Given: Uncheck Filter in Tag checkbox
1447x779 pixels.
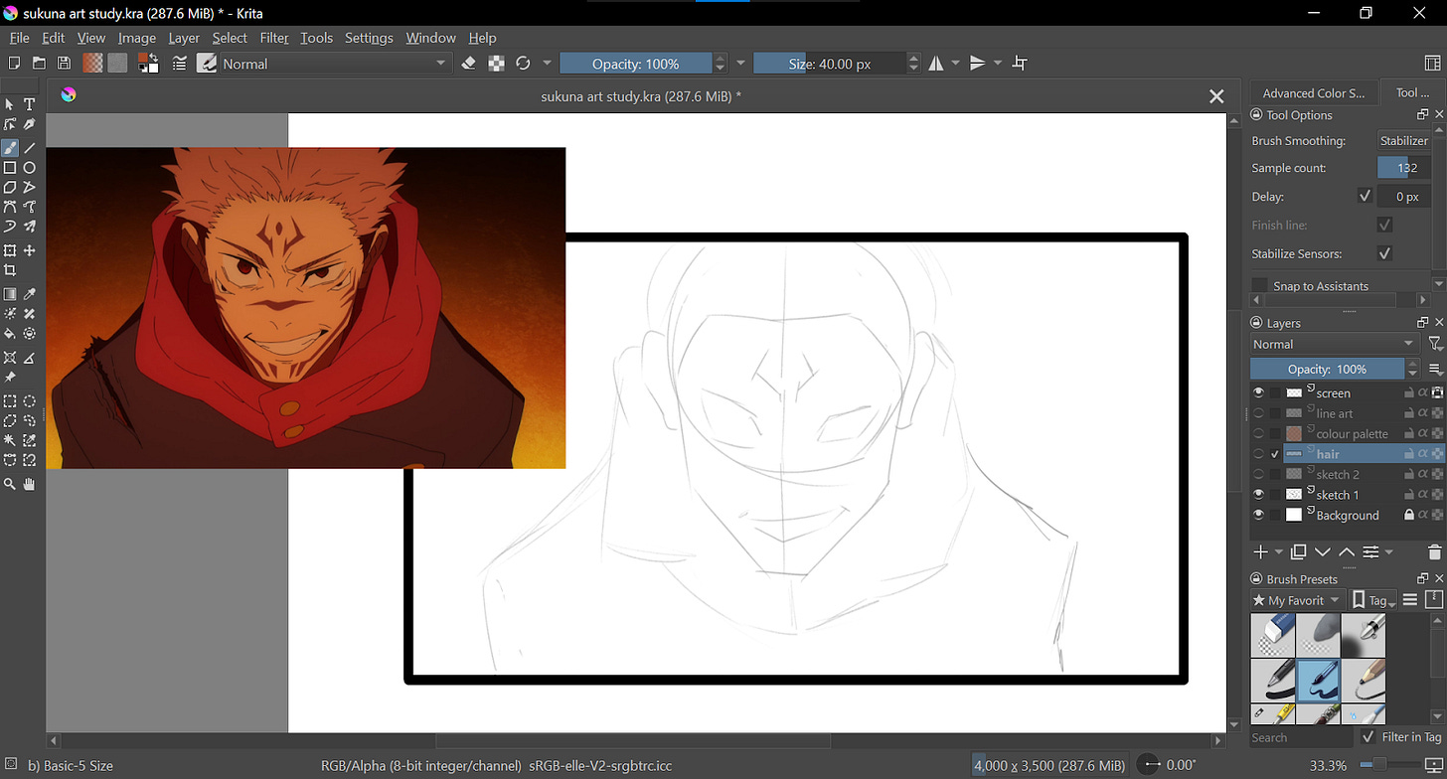Looking at the screenshot, I should coord(1368,737).
